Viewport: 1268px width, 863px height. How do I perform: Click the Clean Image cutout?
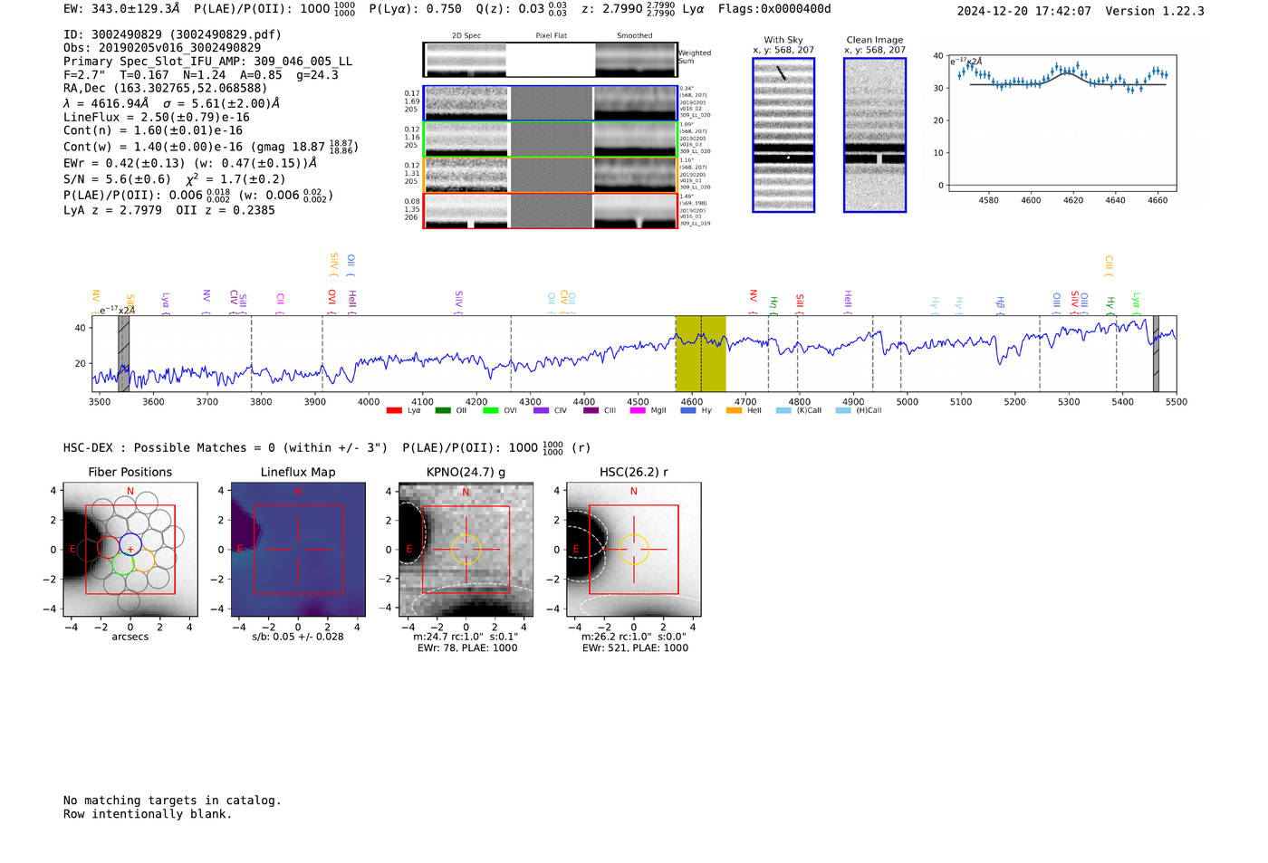tap(875, 135)
